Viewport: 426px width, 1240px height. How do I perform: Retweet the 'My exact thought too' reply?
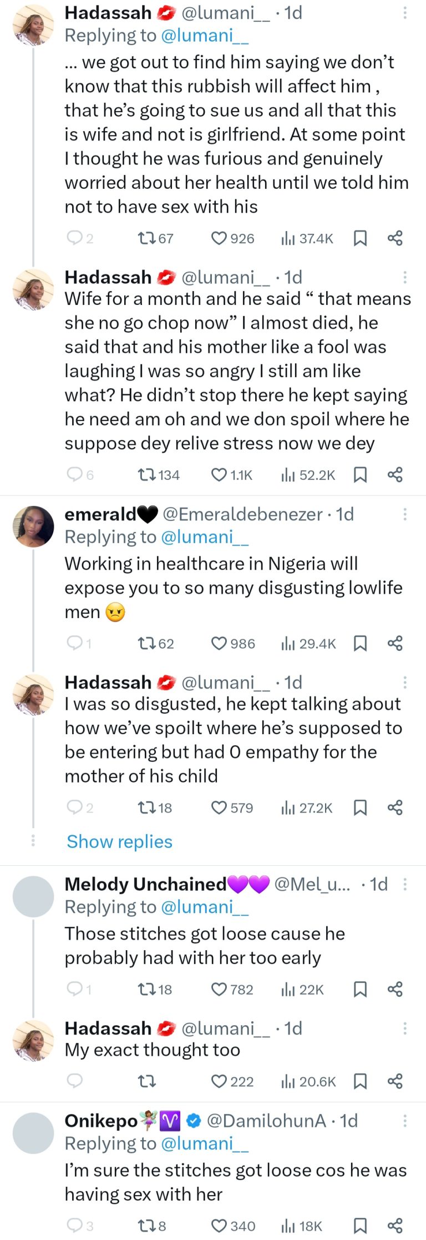[x=146, y=1081]
